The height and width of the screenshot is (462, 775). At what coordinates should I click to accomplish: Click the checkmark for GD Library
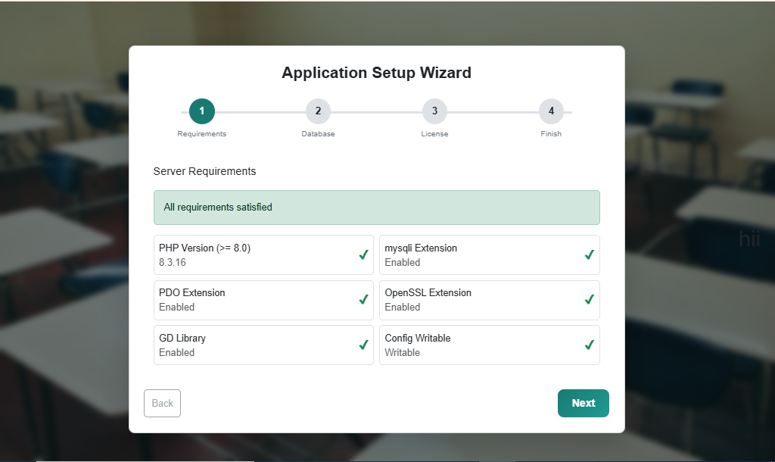363,345
